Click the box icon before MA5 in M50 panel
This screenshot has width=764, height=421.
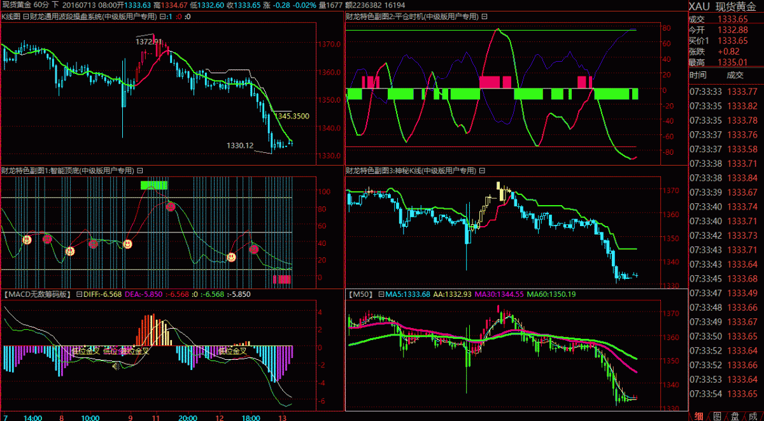click(x=381, y=294)
